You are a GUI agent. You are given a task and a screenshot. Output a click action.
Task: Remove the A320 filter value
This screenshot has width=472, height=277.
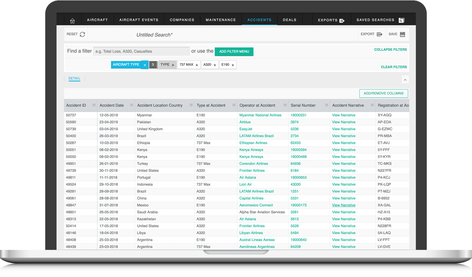[x=215, y=65]
